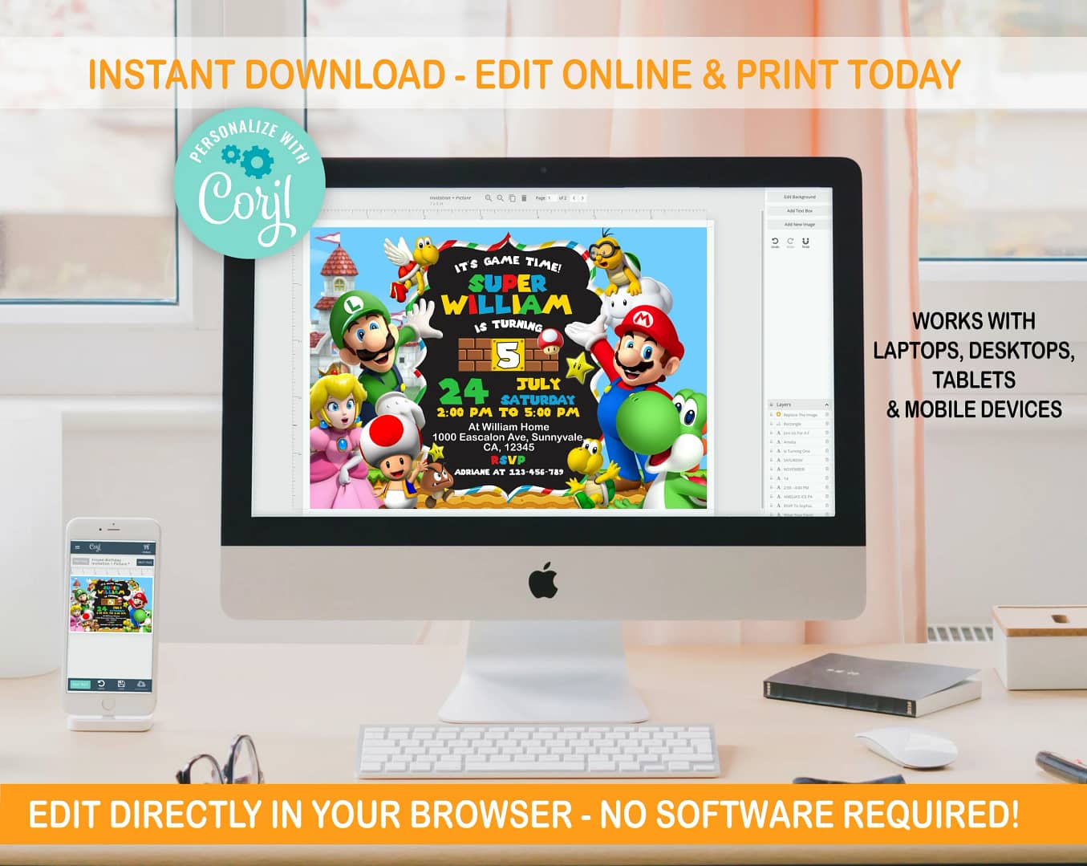Open the hamburger menu on phone
Viewport: 1087px width, 866px height.
point(78,547)
